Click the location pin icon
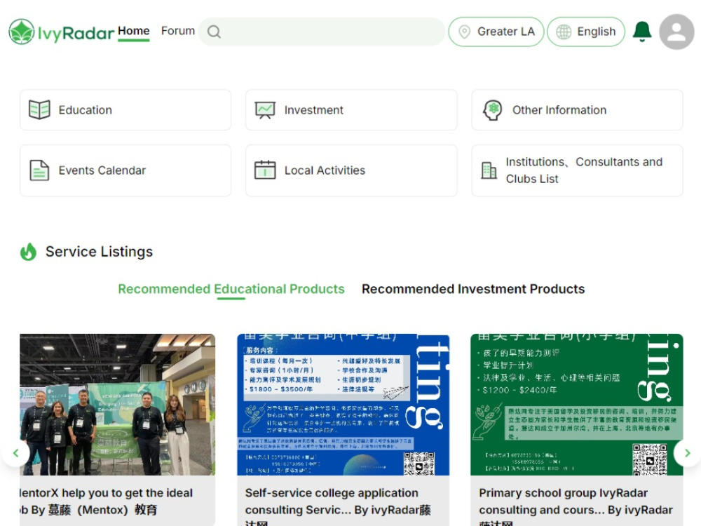This screenshot has width=701, height=526. click(x=465, y=32)
